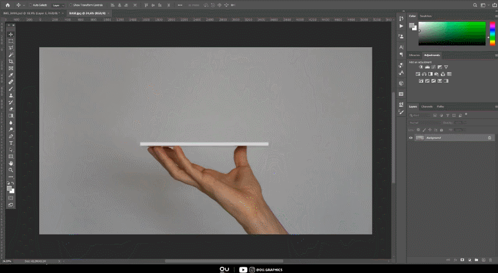498x273 pixels.
Task: Switch to the Swatches tab
Action: [x=426, y=16]
